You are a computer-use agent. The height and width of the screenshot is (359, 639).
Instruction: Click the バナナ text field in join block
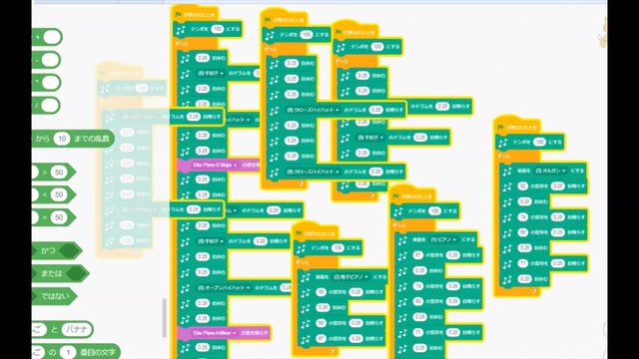click(76, 329)
